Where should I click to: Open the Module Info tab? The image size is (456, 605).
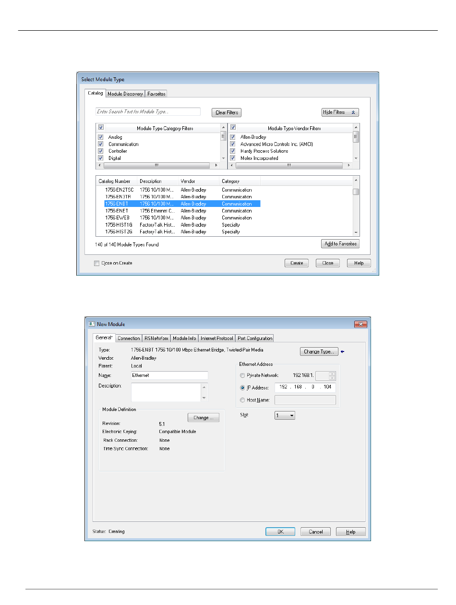(x=184, y=338)
